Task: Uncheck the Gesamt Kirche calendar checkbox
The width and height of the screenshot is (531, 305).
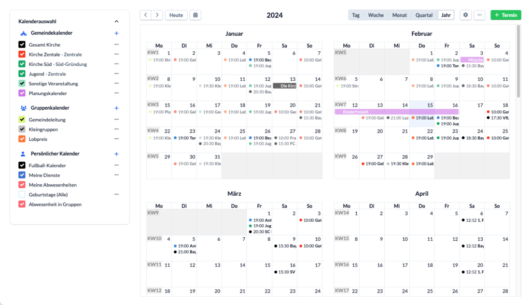Action: (x=22, y=45)
